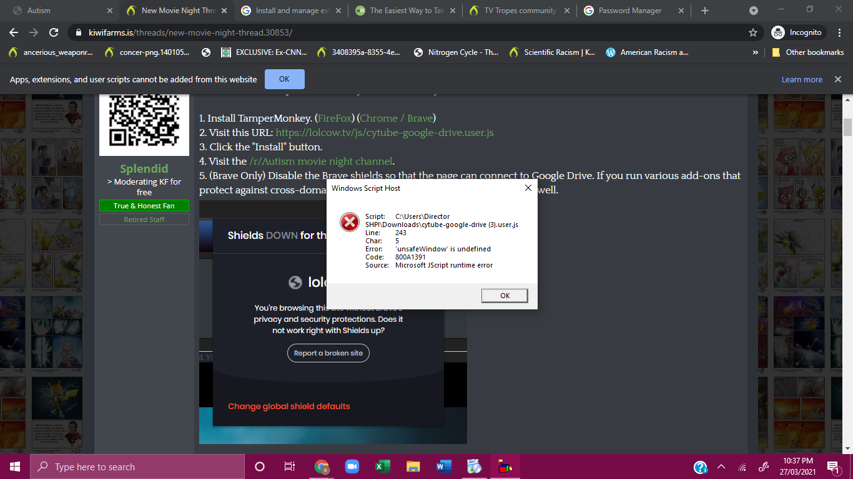Screen dimensions: 853x479
Task: Open the EXCLUSIVE: Ex-CNN bookmark
Action: pos(265,52)
